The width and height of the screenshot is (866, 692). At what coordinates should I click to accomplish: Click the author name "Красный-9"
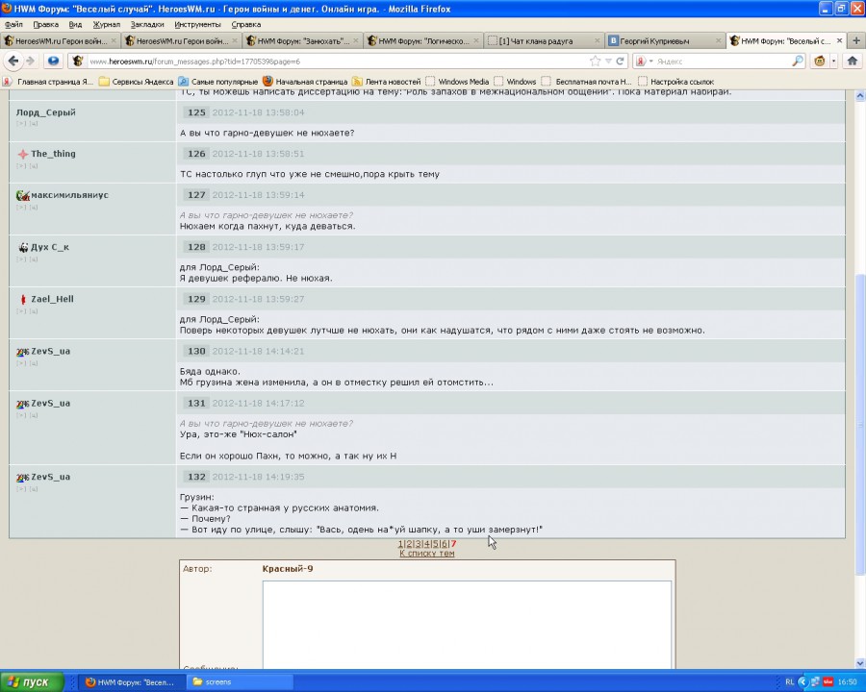(x=287, y=569)
